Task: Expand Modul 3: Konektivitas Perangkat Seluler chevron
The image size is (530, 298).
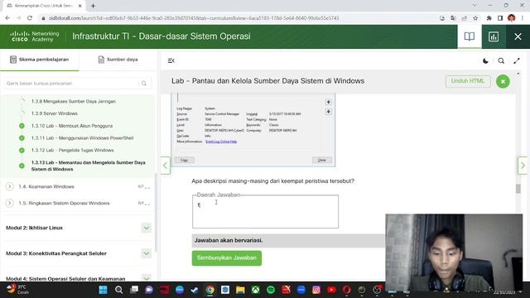Action: pos(146,253)
